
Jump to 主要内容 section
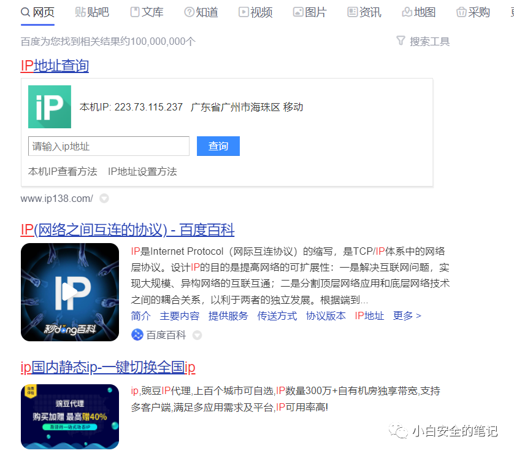180,316
